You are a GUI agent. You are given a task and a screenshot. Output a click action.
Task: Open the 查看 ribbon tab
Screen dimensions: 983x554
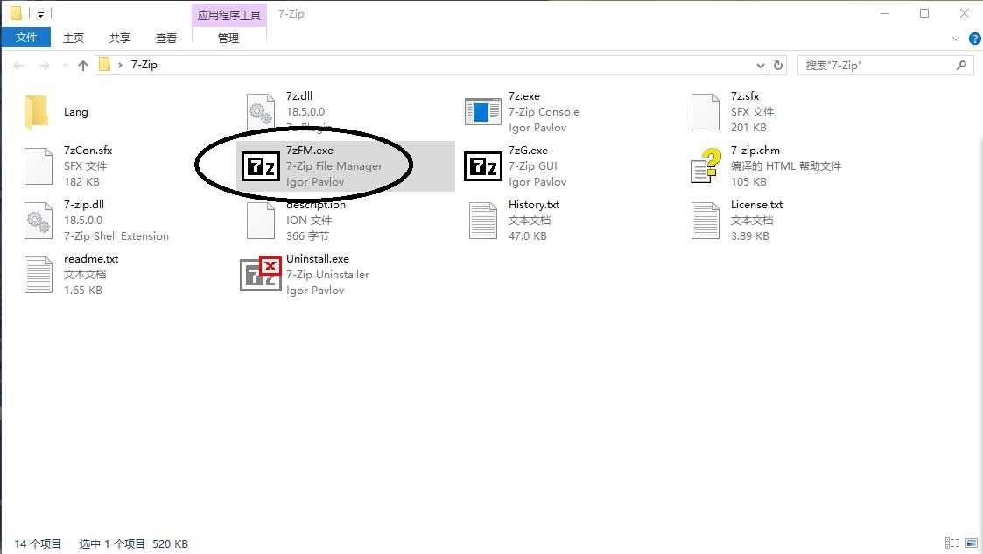[x=166, y=39]
